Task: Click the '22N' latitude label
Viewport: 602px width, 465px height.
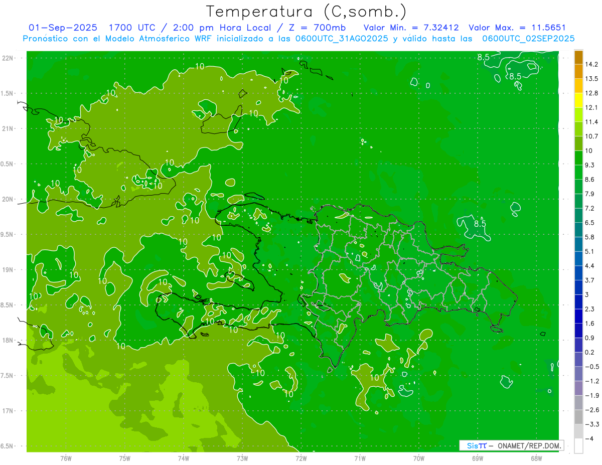Action: [9, 58]
